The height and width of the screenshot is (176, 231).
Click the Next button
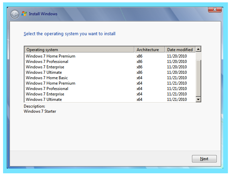[x=204, y=159]
